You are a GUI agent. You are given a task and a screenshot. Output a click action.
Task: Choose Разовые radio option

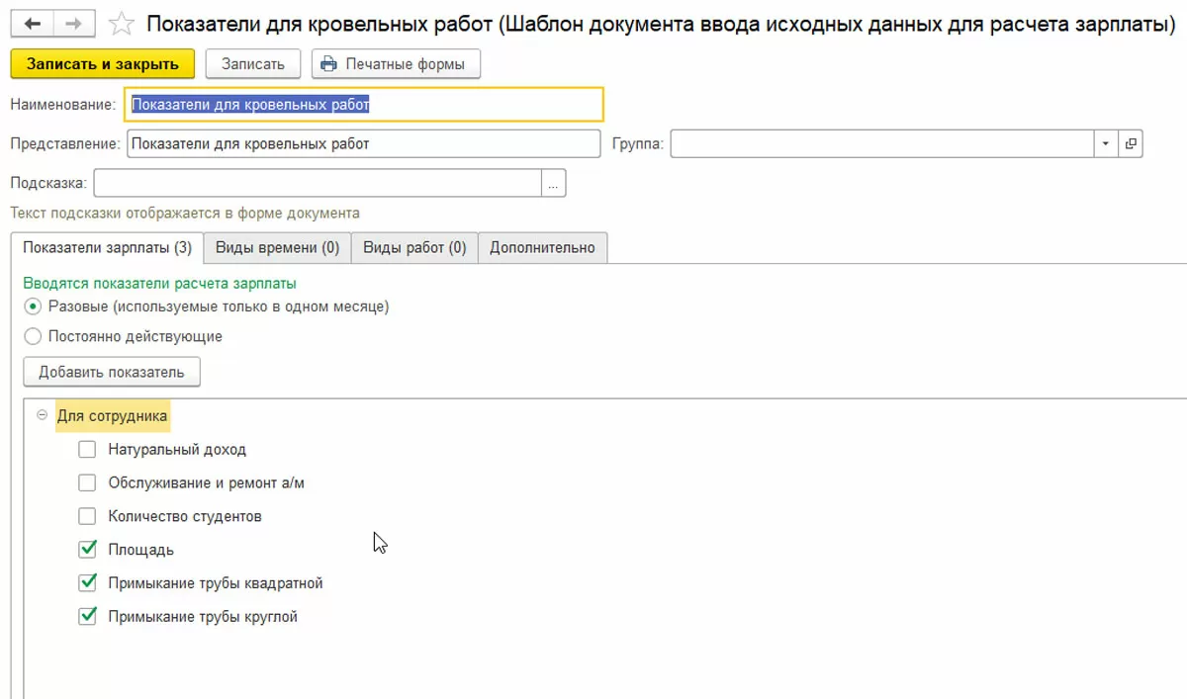point(33,306)
